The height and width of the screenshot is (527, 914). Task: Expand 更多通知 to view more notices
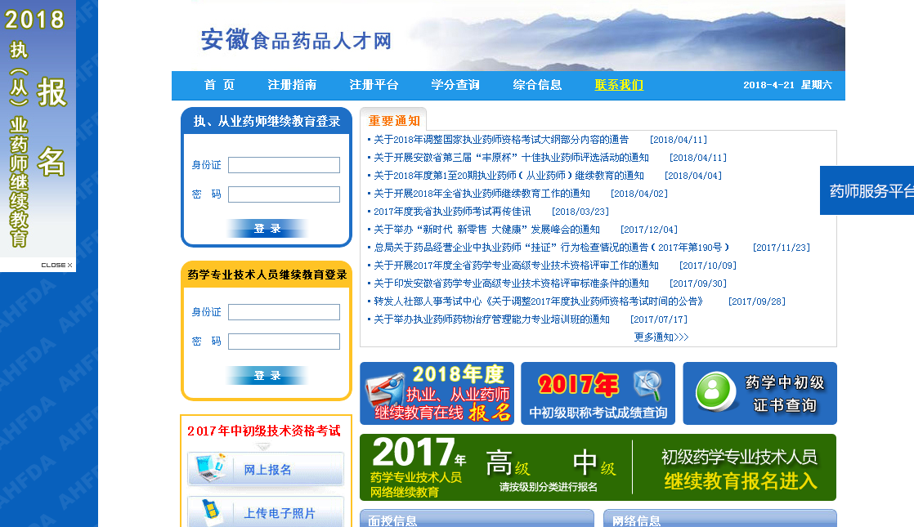point(661,337)
